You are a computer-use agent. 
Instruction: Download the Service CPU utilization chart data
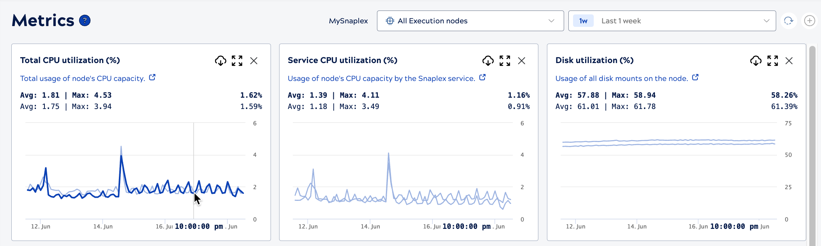coord(488,61)
